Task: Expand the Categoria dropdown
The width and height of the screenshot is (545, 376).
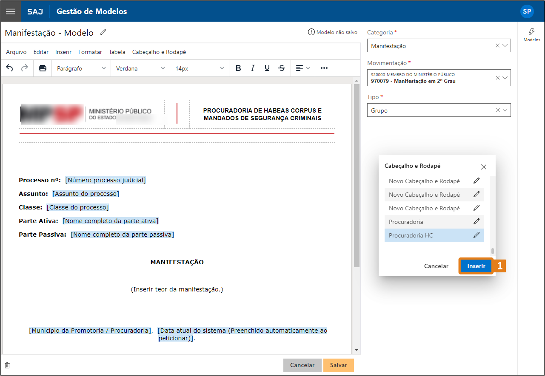Action: click(x=505, y=46)
